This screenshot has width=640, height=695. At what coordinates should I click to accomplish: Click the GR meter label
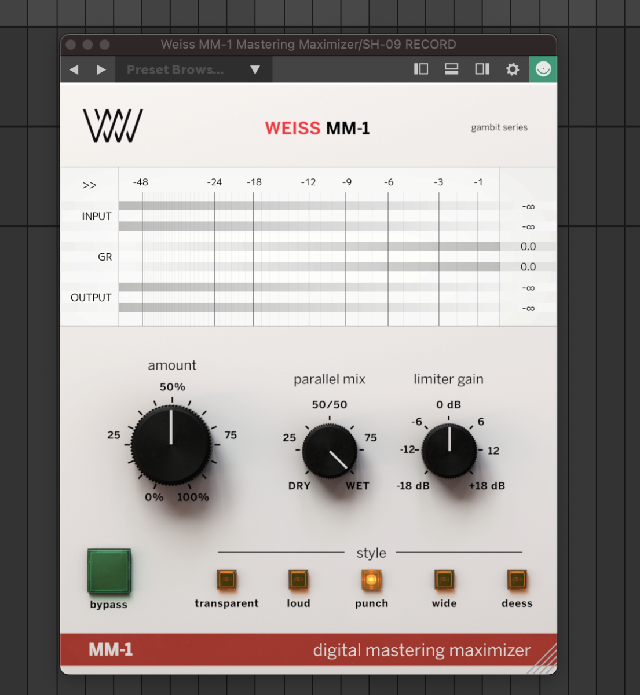[105, 257]
